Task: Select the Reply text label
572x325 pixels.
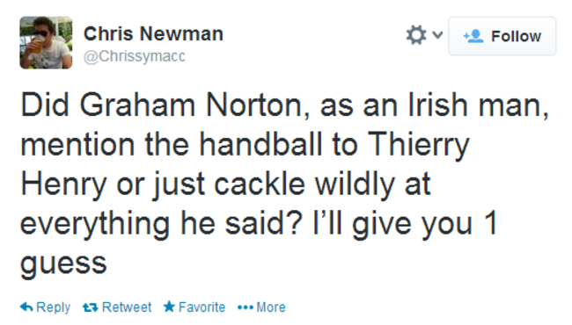Action: pyautogui.click(x=54, y=307)
